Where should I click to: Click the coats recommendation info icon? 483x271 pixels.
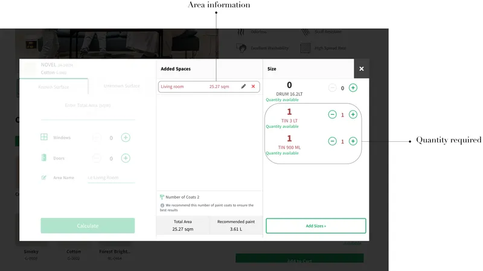pyautogui.click(x=162, y=206)
